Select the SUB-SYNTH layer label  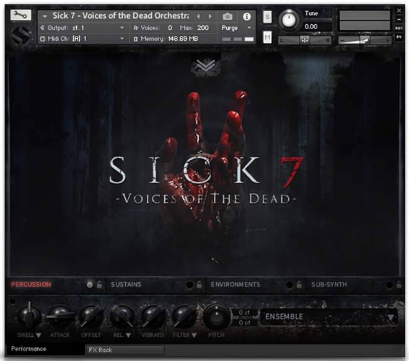[x=330, y=285]
